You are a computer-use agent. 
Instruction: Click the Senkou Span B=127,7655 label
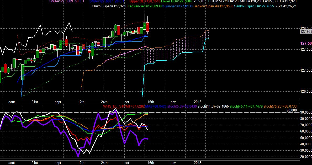[x=254, y=6]
